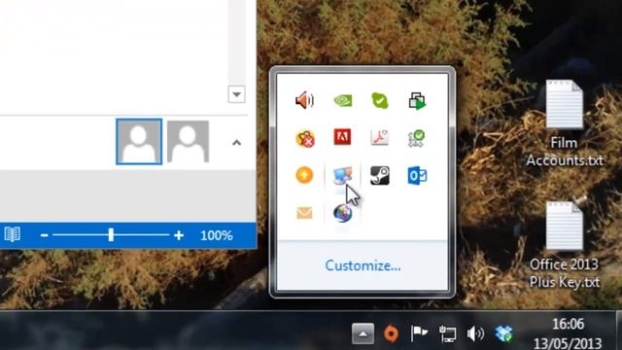This screenshot has height=350, width=622.
Task: Select the second gray contact photo placeholder
Action: click(x=188, y=142)
